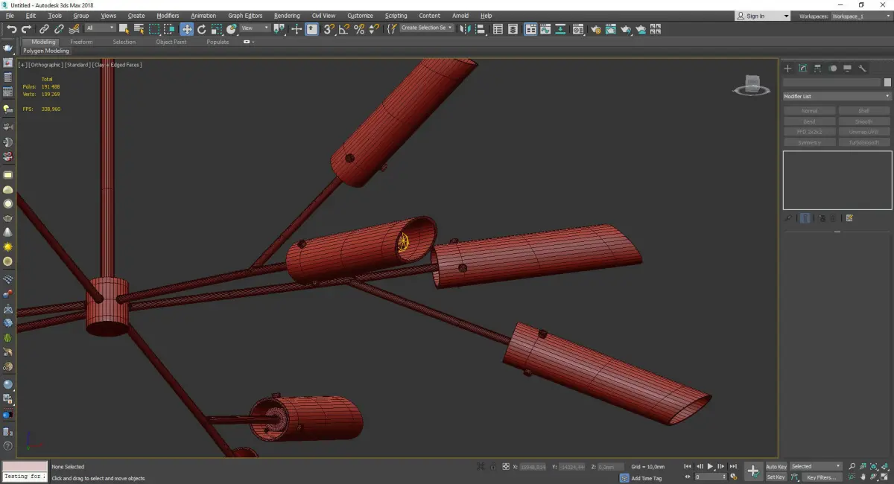Click the TurboSmooth modifier button
The height and width of the screenshot is (484, 894).
tap(864, 142)
